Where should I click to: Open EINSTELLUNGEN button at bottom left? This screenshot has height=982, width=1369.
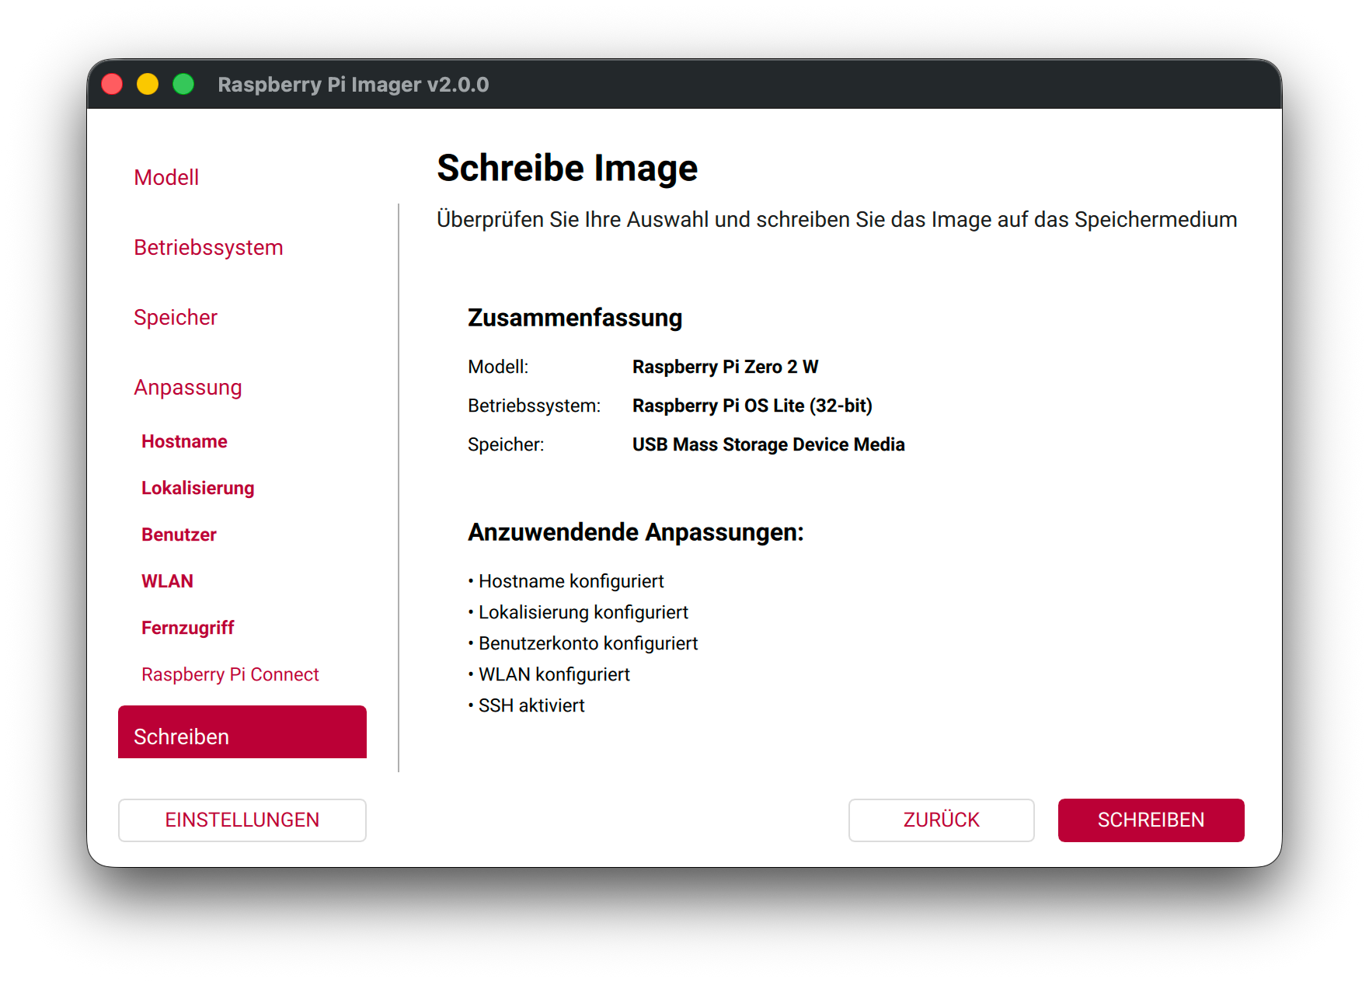[242, 820]
